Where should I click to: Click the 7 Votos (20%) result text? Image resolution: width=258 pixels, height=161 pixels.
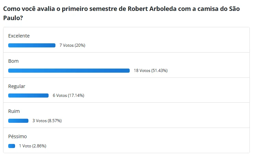click(x=73, y=45)
